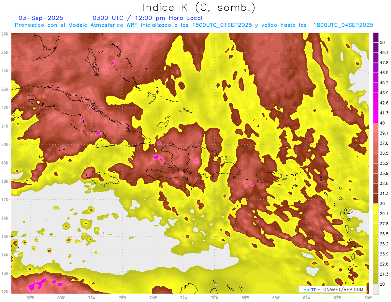The image size is (391, 302).
Task: Click the colorbar label "29.1"
Action: pos(384,213)
